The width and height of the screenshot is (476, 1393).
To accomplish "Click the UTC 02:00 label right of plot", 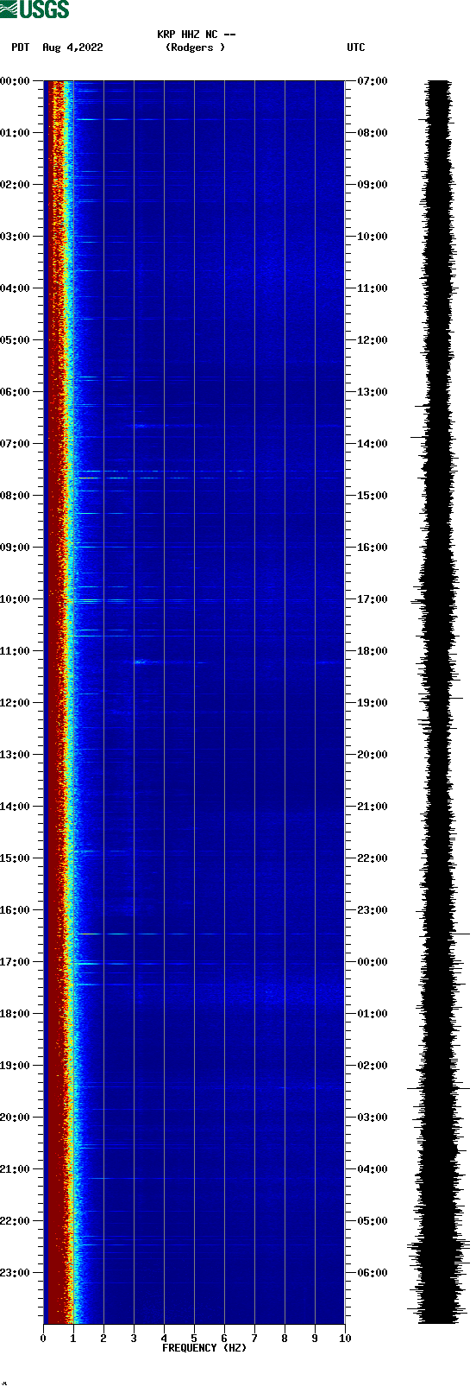I will click(x=373, y=1066).
